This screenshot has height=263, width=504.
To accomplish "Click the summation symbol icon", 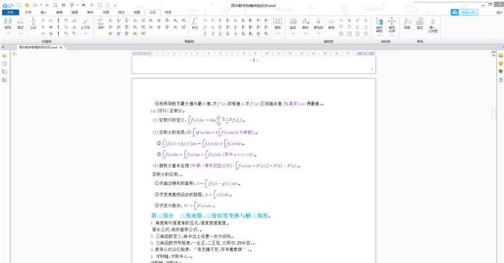I will click(x=101, y=22).
